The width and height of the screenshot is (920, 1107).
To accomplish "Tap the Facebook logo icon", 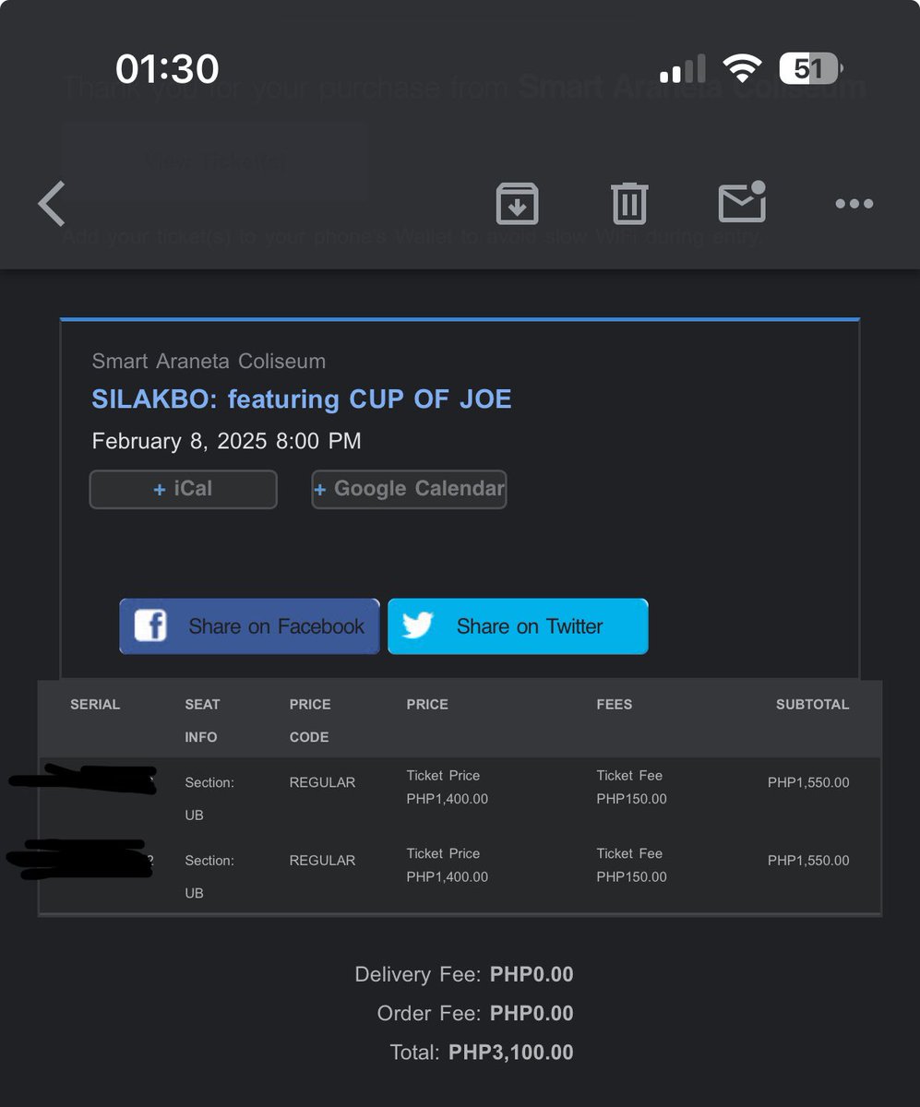I will pos(150,625).
